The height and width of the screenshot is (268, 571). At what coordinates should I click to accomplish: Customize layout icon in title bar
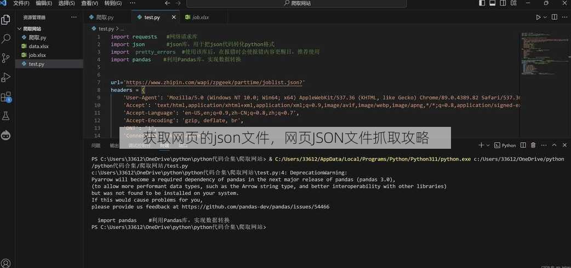point(513,3)
